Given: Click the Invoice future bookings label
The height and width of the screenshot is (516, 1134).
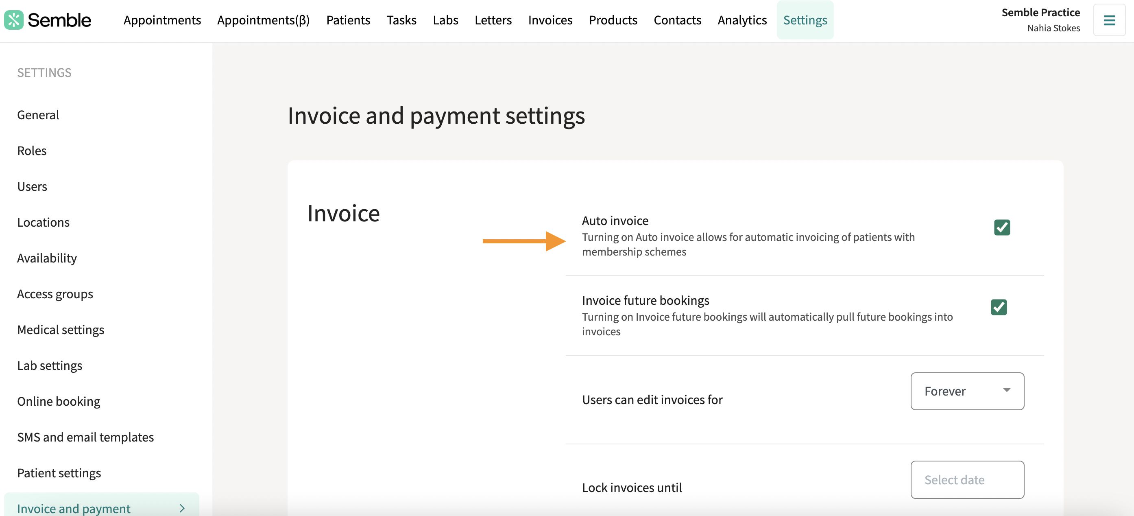Looking at the screenshot, I should pyautogui.click(x=646, y=300).
